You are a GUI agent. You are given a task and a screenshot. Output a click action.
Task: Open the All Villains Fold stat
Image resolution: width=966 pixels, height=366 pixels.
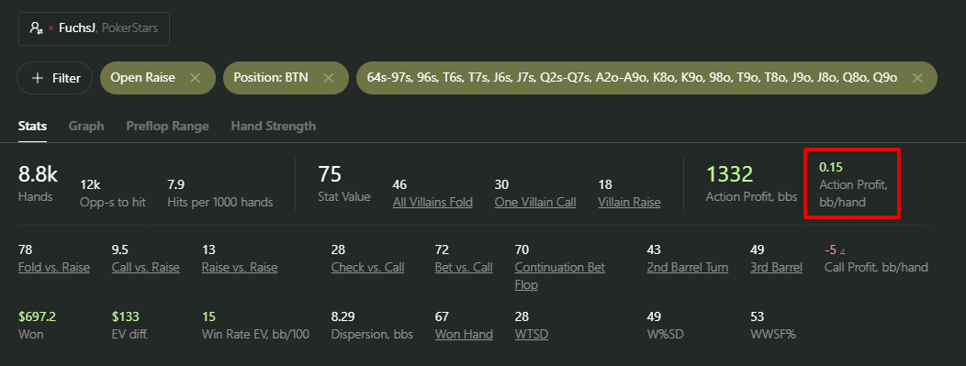tap(432, 202)
